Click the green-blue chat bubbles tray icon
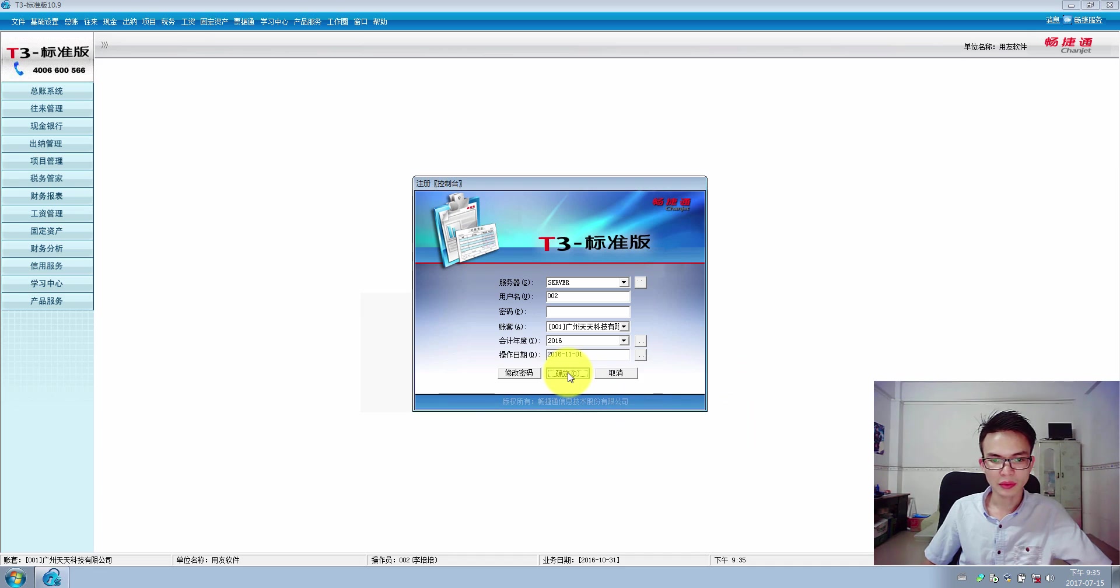This screenshot has width=1120, height=588. coord(979,578)
